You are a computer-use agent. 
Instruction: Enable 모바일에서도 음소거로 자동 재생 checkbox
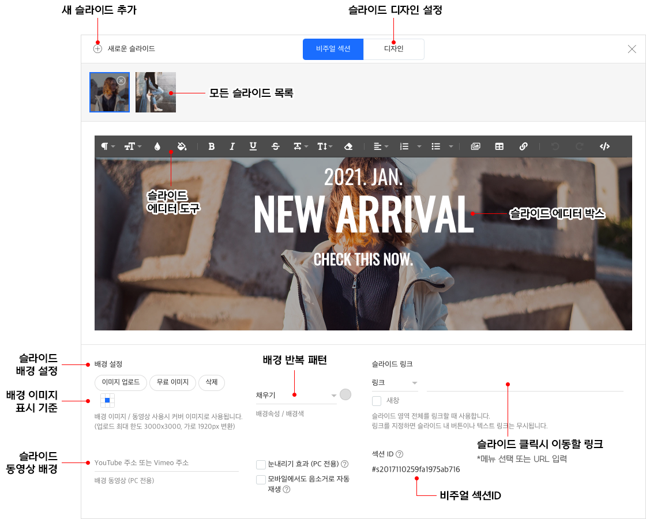[261, 479]
